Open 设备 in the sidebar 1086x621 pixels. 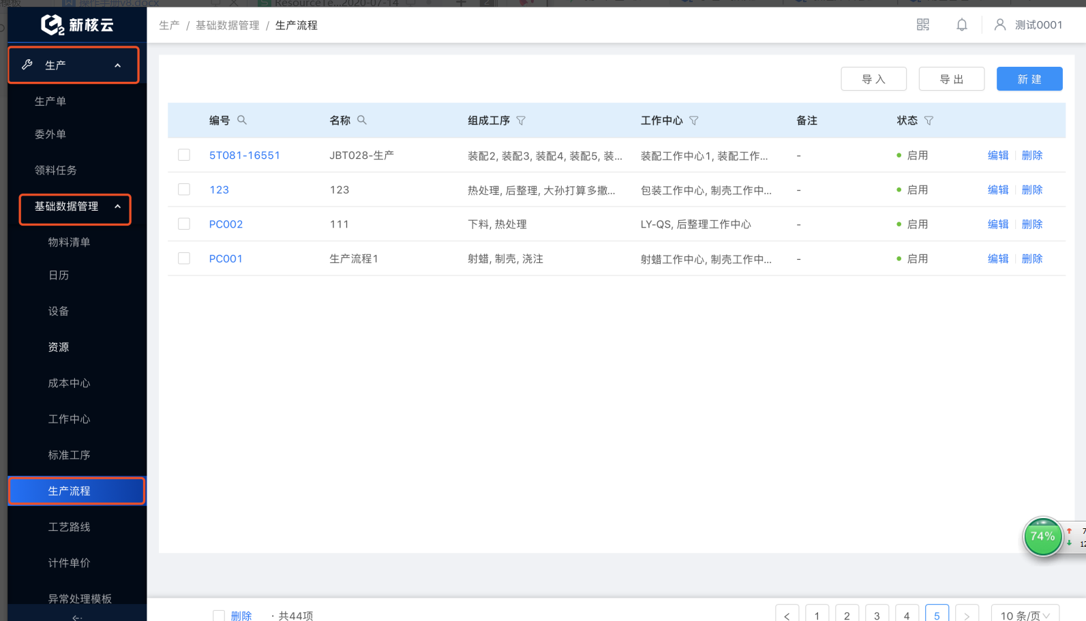59,311
